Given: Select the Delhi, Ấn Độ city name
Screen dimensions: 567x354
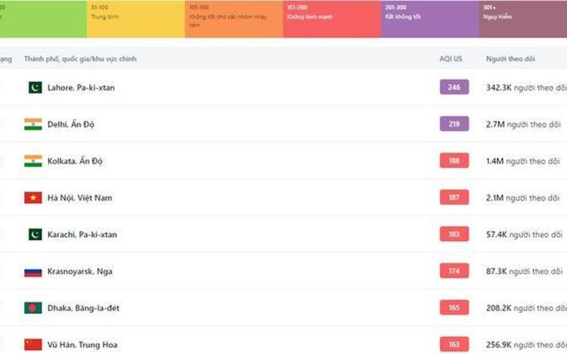Looking at the screenshot, I should click(71, 125).
